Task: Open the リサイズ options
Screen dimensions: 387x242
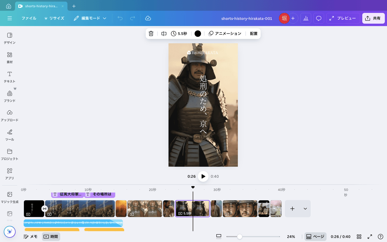Action: pos(54,18)
